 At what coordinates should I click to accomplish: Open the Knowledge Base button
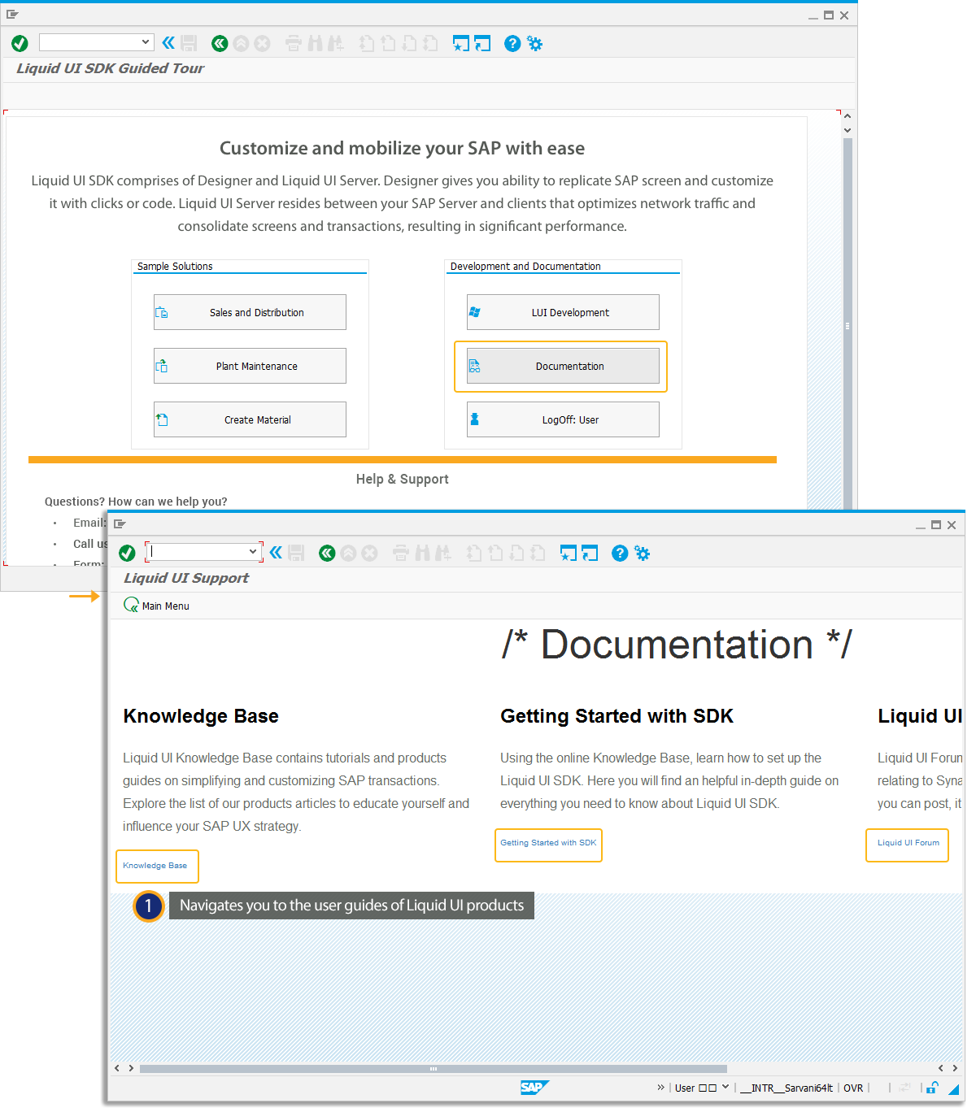(157, 866)
